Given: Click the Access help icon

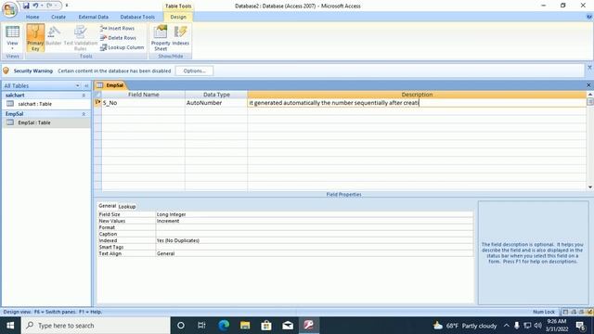Looking at the screenshot, I should [x=589, y=17].
